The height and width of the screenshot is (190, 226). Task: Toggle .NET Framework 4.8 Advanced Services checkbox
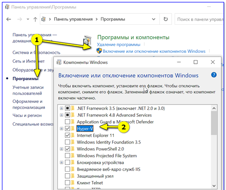68,115
